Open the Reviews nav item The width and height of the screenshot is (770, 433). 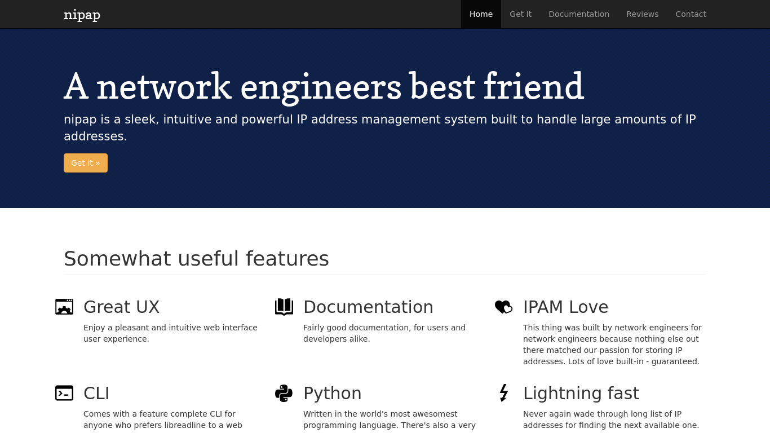click(642, 14)
